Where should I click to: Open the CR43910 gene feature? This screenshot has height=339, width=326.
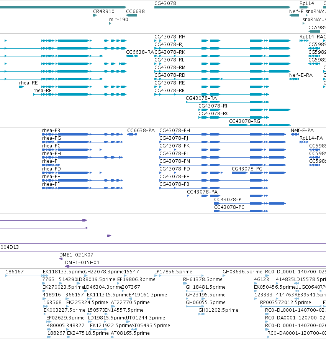point(95,15)
